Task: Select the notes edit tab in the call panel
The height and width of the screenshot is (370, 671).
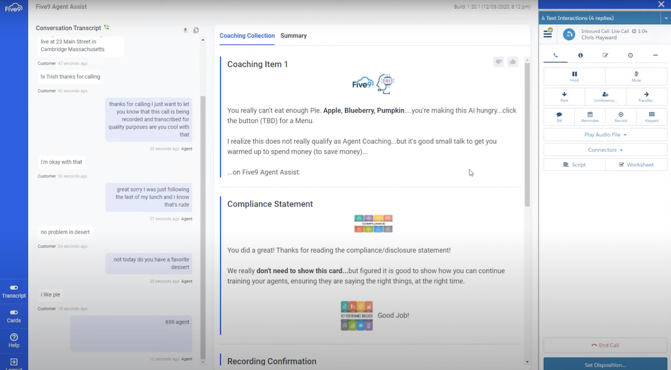Action: [x=605, y=55]
